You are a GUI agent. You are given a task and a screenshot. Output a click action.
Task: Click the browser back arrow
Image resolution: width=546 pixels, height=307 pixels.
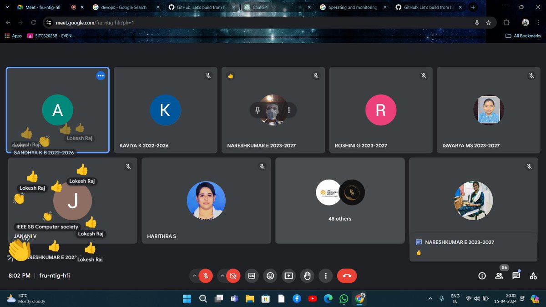pyautogui.click(x=9, y=22)
